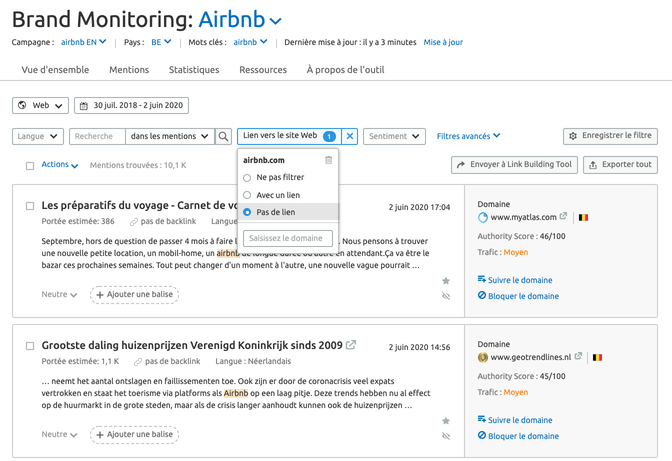Click the gear icon on Enregistrer le filtre
This screenshot has height=461, width=672.
572,136
